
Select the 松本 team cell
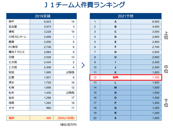tap(18, 93)
